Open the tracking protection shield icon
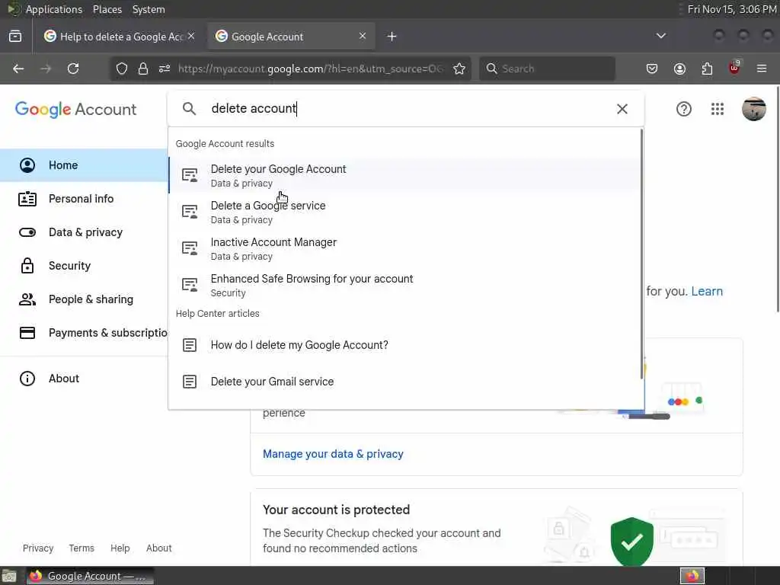The image size is (780, 585). click(122, 69)
